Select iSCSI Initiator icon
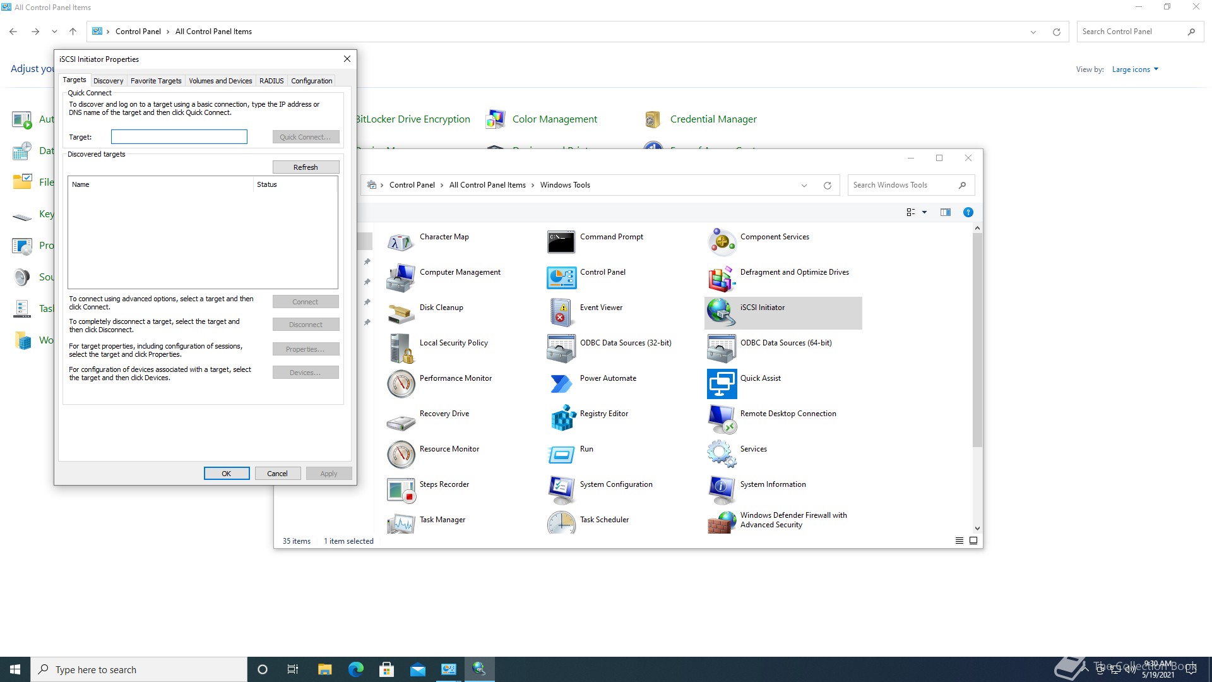 pyautogui.click(x=722, y=313)
